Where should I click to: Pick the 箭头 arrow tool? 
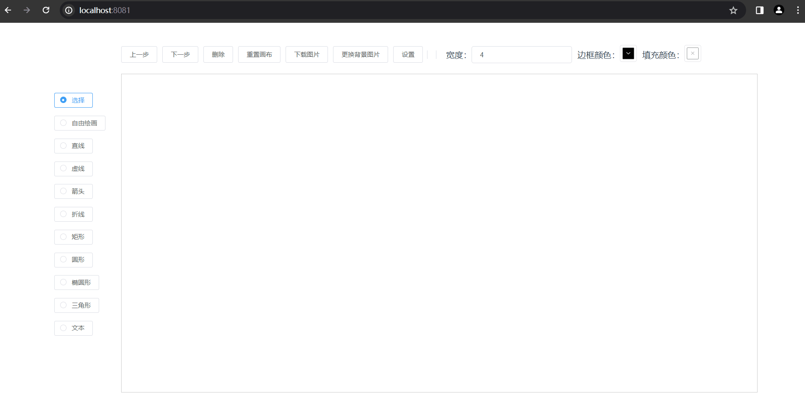tap(73, 192)
